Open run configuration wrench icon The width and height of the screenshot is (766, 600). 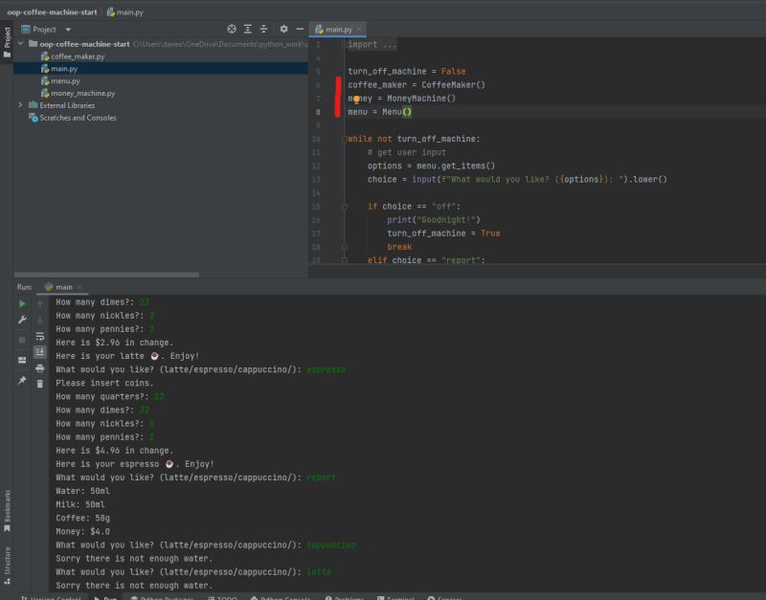point(22,320)
